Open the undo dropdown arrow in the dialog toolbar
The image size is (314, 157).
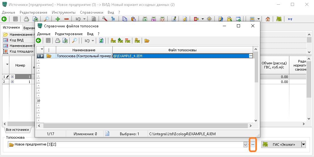[x=93, y=40]
